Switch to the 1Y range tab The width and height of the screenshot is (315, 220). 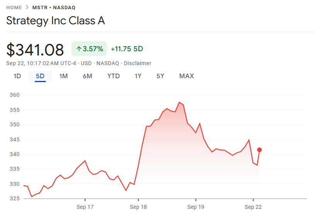(138, 76)
